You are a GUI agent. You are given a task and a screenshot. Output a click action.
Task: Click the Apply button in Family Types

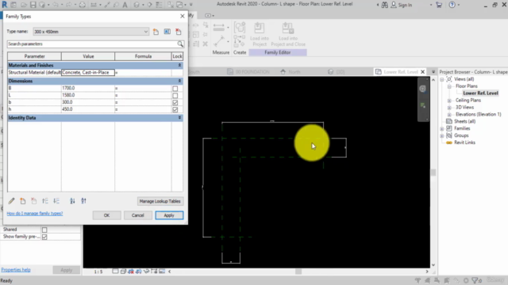[x=169, y=215]
